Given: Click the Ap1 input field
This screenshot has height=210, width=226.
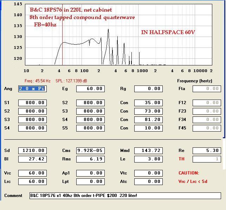Looking at the screenshot, I should 90,173.
